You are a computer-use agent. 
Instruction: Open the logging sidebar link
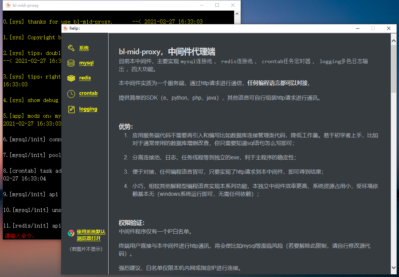88,109
